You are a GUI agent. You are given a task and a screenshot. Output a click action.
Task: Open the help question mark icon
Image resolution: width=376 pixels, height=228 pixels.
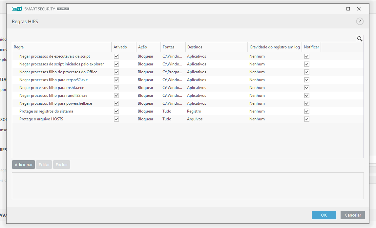pos(360,22)
